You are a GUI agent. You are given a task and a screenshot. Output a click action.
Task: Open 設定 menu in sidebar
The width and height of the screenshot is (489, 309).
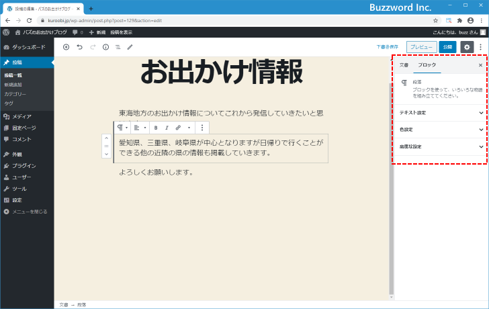point(27,200)
